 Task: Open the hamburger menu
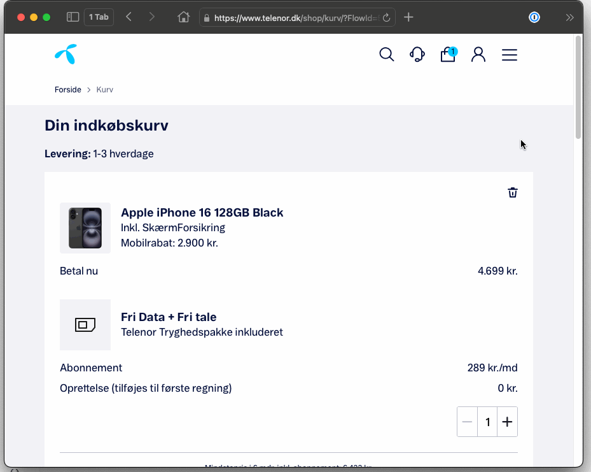tap(510, 55)
